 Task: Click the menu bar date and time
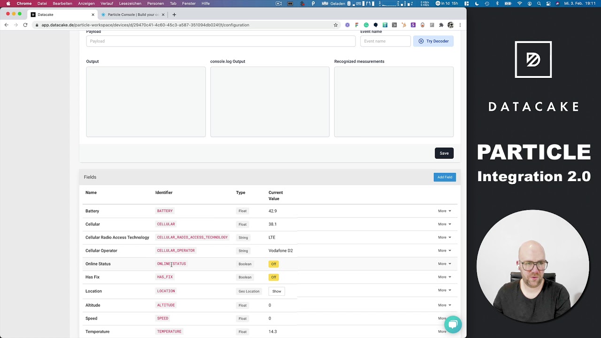coord(580,3)
